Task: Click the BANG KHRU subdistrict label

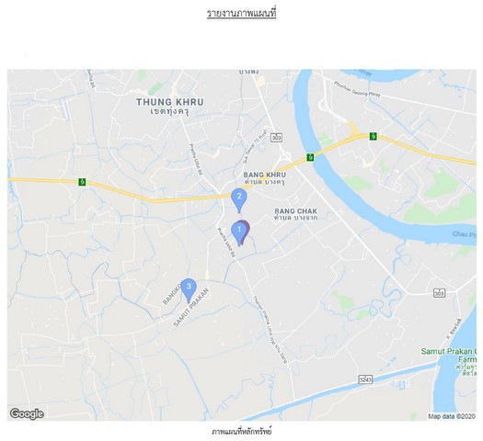Action: click(x=265, y=178)
